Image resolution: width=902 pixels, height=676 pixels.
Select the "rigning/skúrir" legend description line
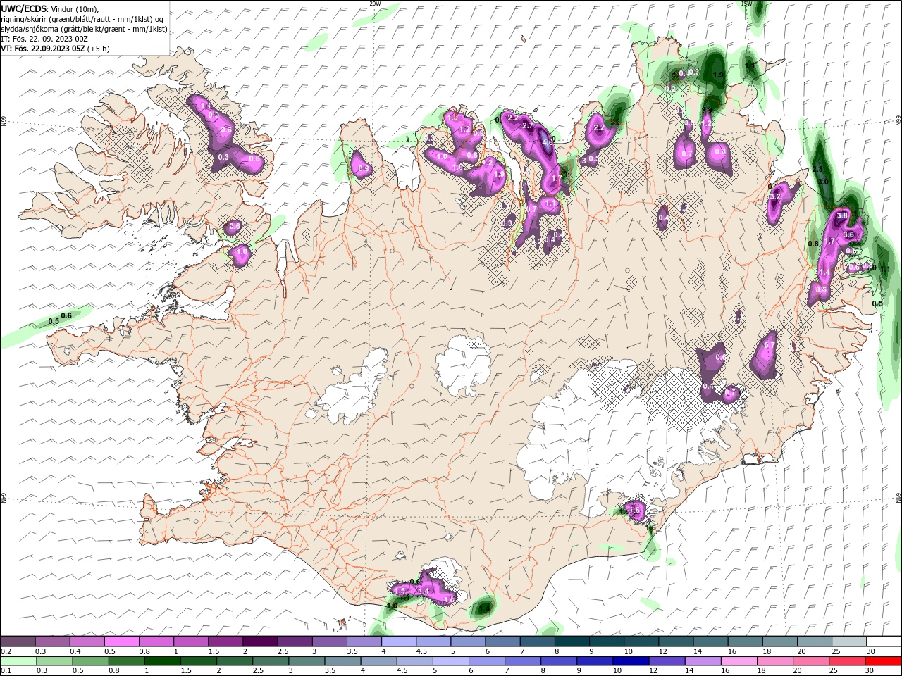point(82,19)
